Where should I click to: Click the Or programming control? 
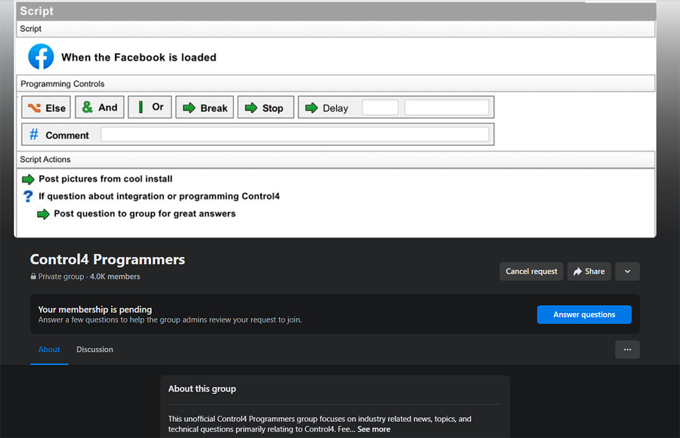pyautogui.click(x=150, y=107)
